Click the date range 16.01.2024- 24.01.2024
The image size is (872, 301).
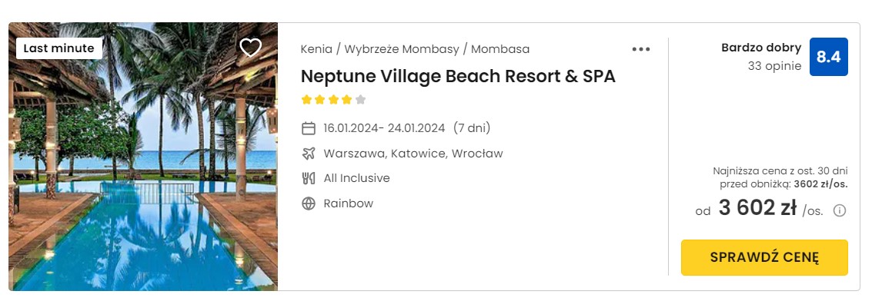(x=384, y=128)
